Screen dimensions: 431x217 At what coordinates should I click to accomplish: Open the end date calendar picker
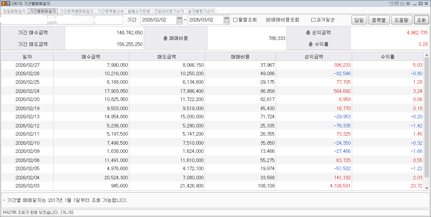click(227, 19)
